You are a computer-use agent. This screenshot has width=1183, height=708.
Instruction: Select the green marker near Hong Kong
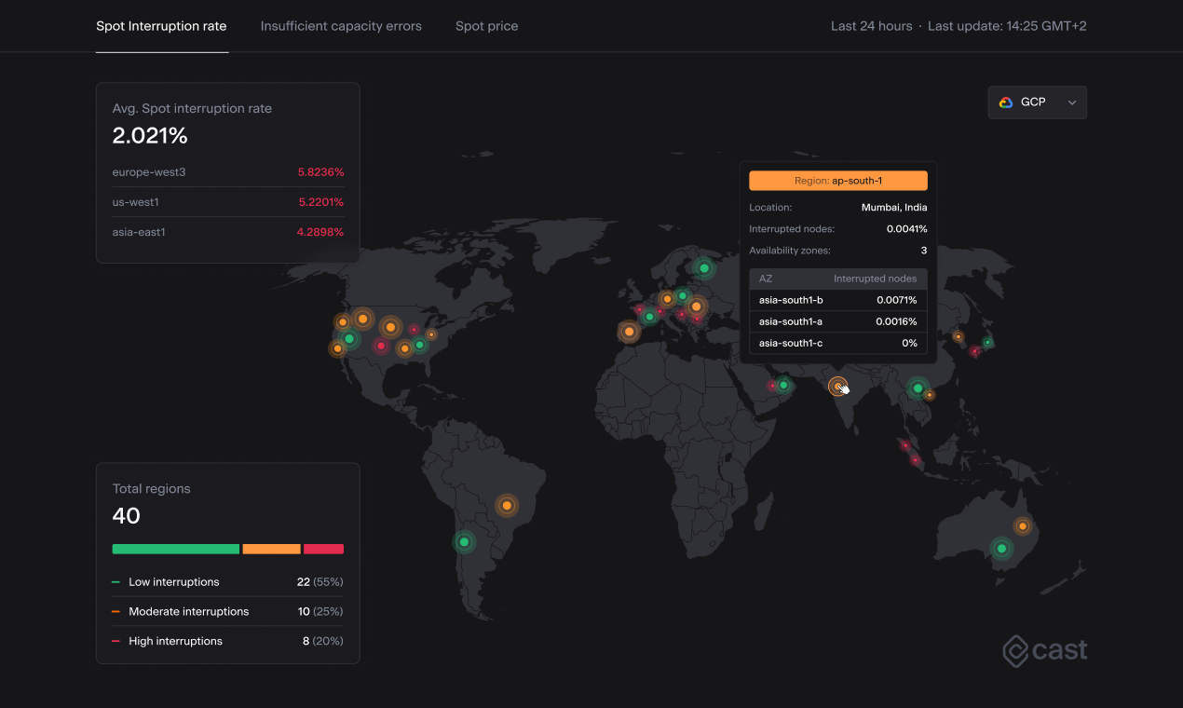[918, 388]
